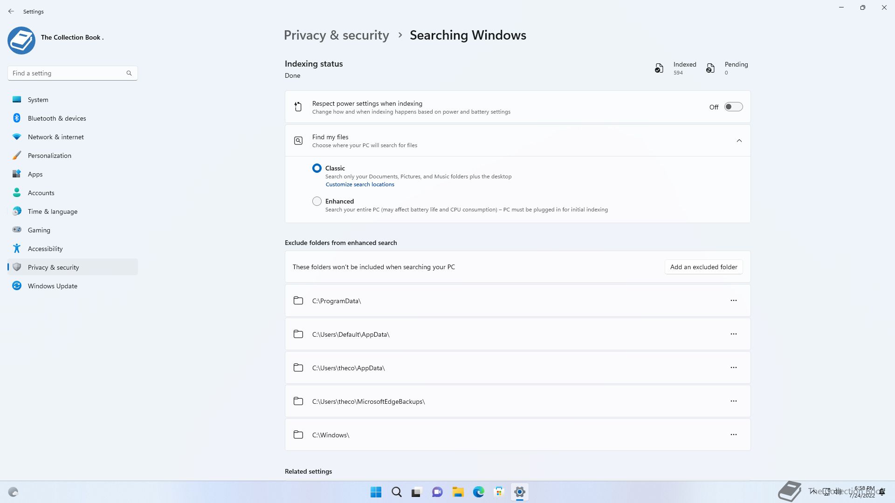The width and height of the screenshot is (895, 503).
Task: Focus the Find a setting search box
Action: click(x=72, y=73)
